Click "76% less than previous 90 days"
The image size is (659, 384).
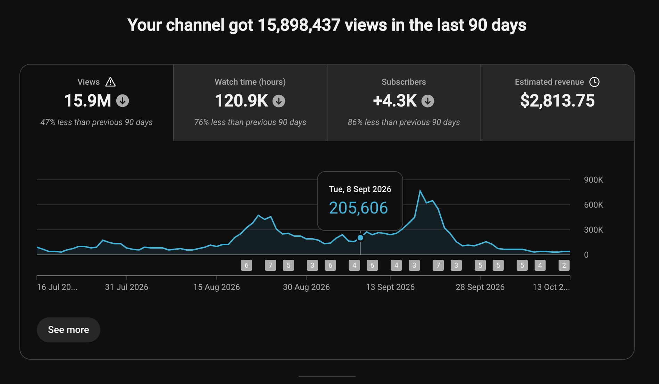[x=250, y=122]
